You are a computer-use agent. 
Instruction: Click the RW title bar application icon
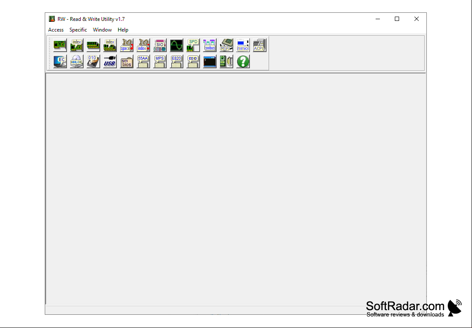[52, 19]
